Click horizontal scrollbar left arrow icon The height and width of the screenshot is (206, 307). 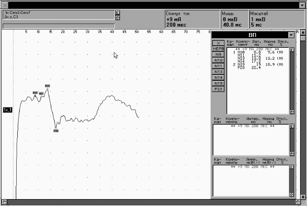point(4,202)
